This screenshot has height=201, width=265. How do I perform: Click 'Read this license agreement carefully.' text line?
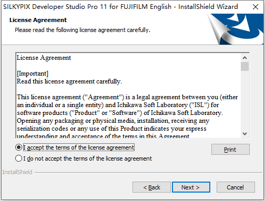pos(69,81)
